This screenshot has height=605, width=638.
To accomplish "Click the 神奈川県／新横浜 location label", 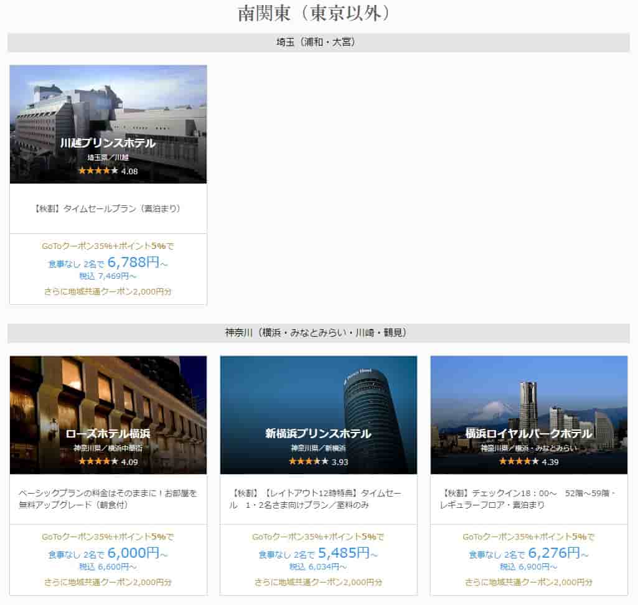I will [x=318, y=448].
